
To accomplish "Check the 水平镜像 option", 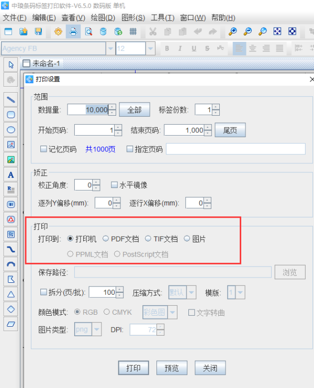I will click(115, 185).
